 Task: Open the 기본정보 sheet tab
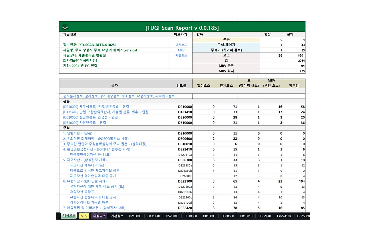[117, 216]
